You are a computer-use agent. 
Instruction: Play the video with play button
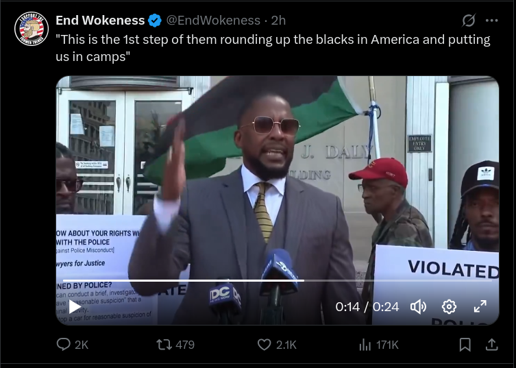coord(75,307)
